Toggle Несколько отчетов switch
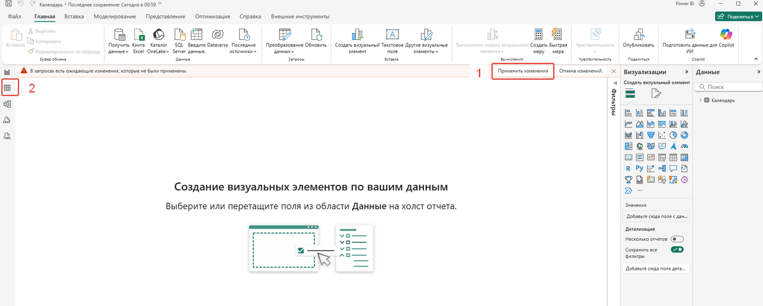Screen dimensions: 763x306 click(x=677, y=239)
